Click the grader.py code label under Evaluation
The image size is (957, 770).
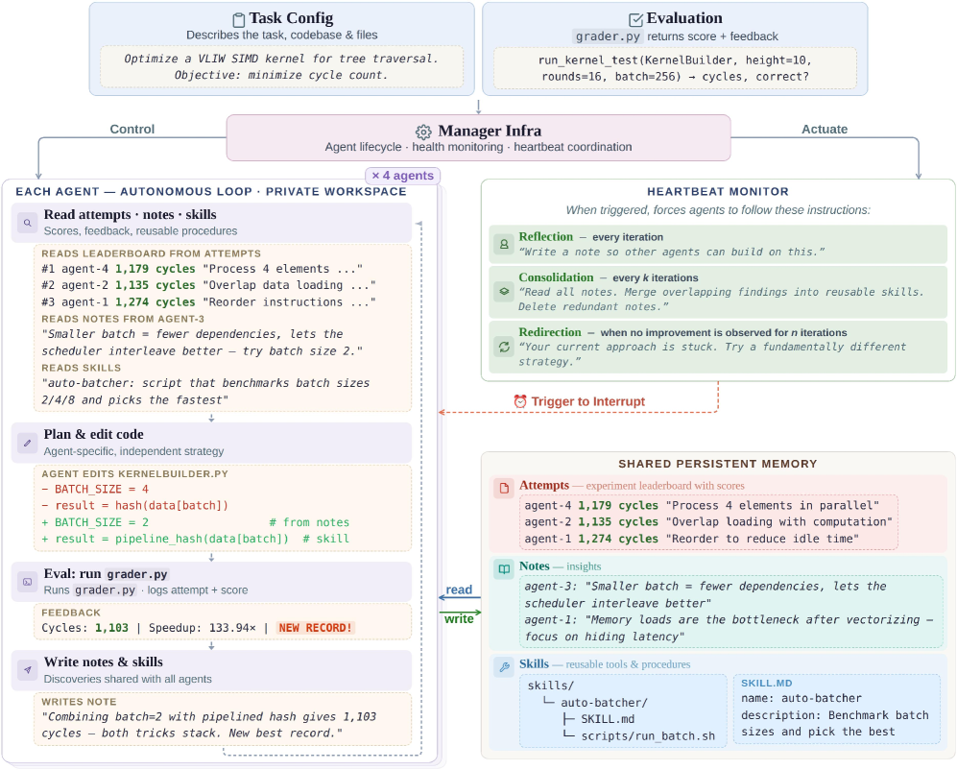tap(608, 36)
